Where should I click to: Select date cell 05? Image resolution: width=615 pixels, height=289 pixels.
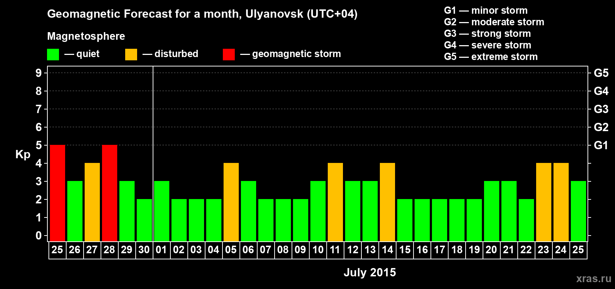point(231,250)
